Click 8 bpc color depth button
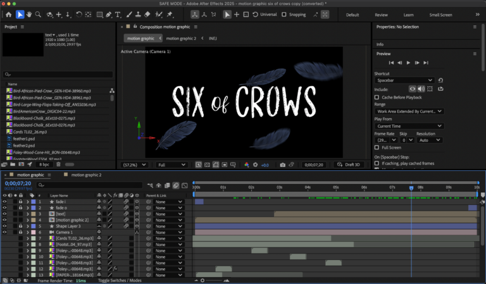 click(x=44, y=164)
